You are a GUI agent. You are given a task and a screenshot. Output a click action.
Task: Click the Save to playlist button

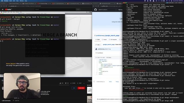coord(79,83)
